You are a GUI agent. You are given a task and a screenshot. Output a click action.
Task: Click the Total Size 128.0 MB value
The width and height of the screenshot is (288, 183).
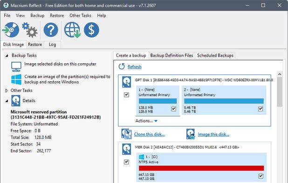pyautogui.click(x=43, y=137)
